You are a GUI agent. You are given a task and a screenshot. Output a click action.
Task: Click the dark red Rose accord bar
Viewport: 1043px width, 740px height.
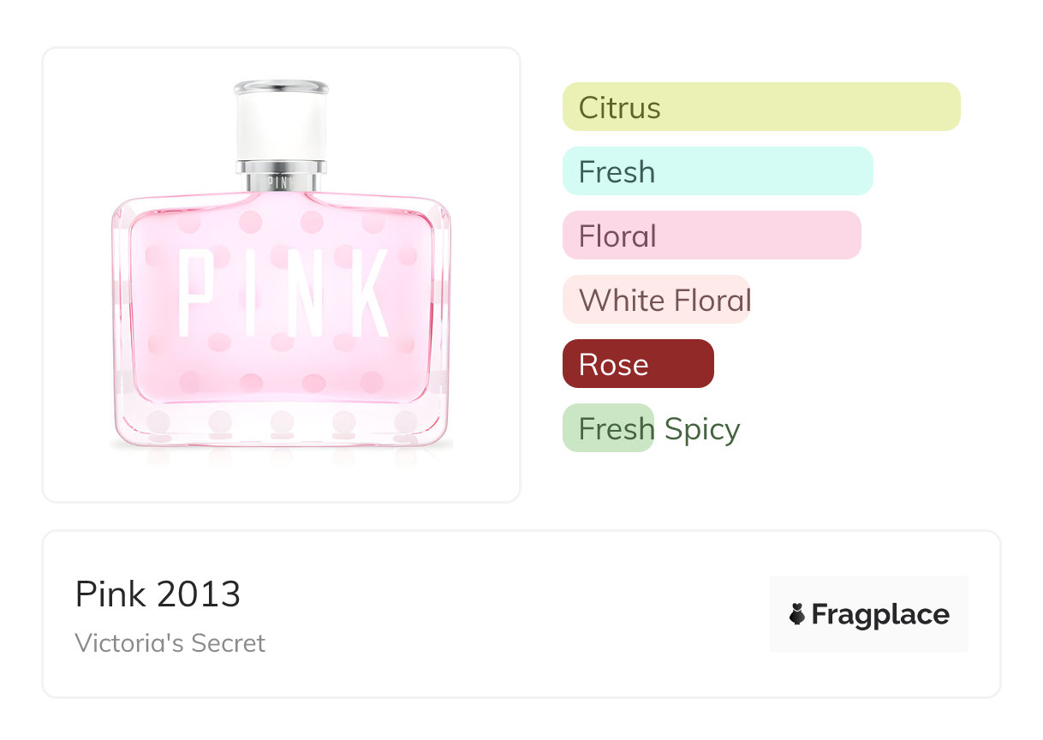tap(637, 364)
